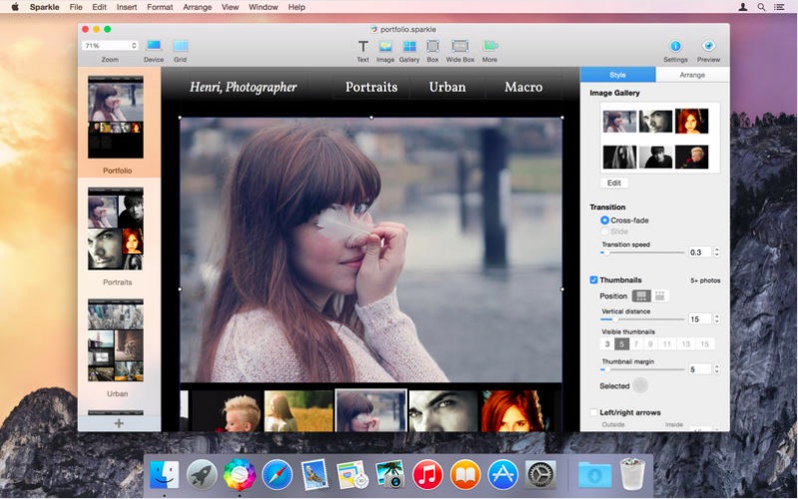798x499 pixels.
Task: Set visible thumbnails to 3
Action: tap(607, 344)
